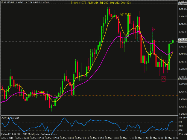The image size is (187, 140).
Task: Click the 1.41500 highlighted level tag
Action: coord(183,4)
